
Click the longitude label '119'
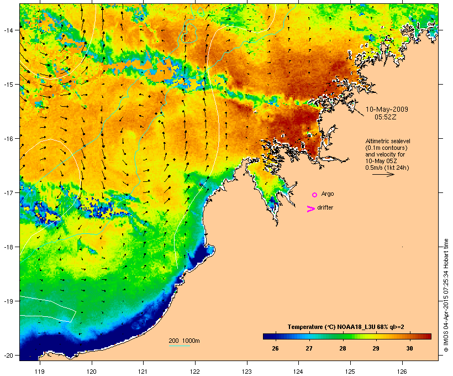pos(40,372)
